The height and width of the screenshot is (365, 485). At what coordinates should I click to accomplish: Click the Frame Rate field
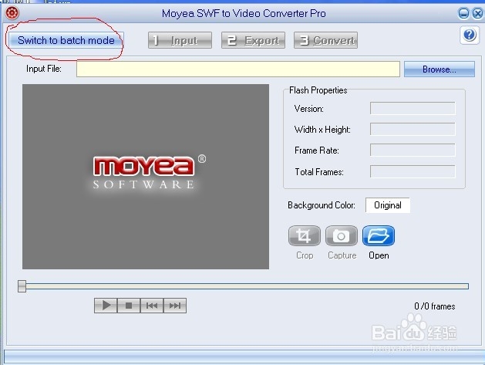(413, 150)
